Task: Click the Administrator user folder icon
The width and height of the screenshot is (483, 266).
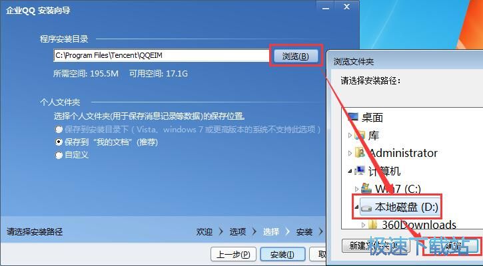Action: (x=360, y=153)
